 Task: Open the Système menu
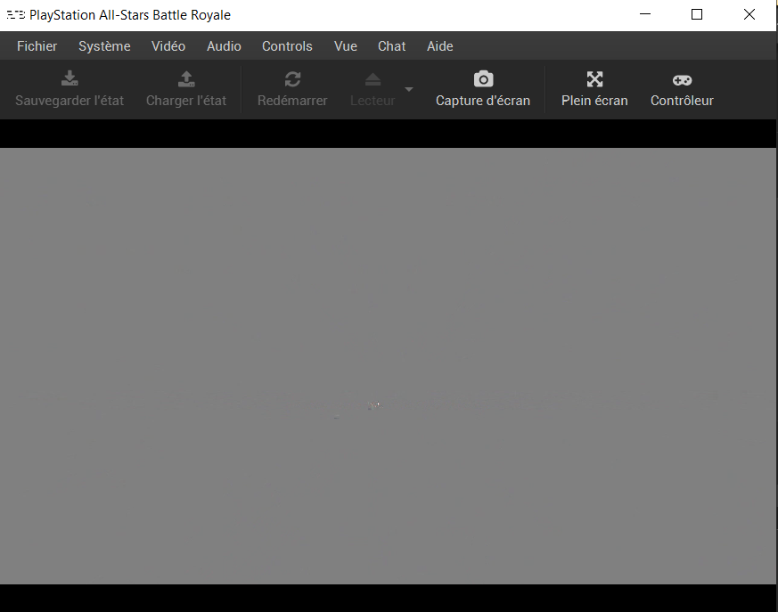point(104,46)
